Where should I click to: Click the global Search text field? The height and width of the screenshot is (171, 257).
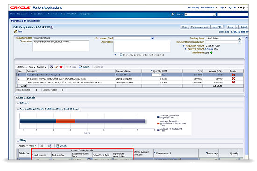click(x=232, y=14)
